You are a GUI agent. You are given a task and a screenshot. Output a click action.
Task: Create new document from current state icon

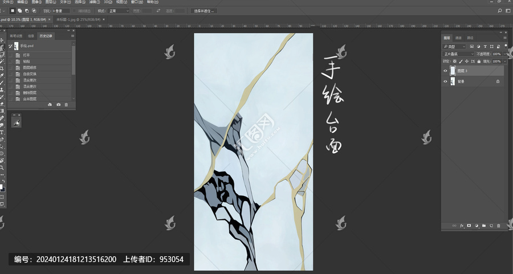[x=50, y=105]
